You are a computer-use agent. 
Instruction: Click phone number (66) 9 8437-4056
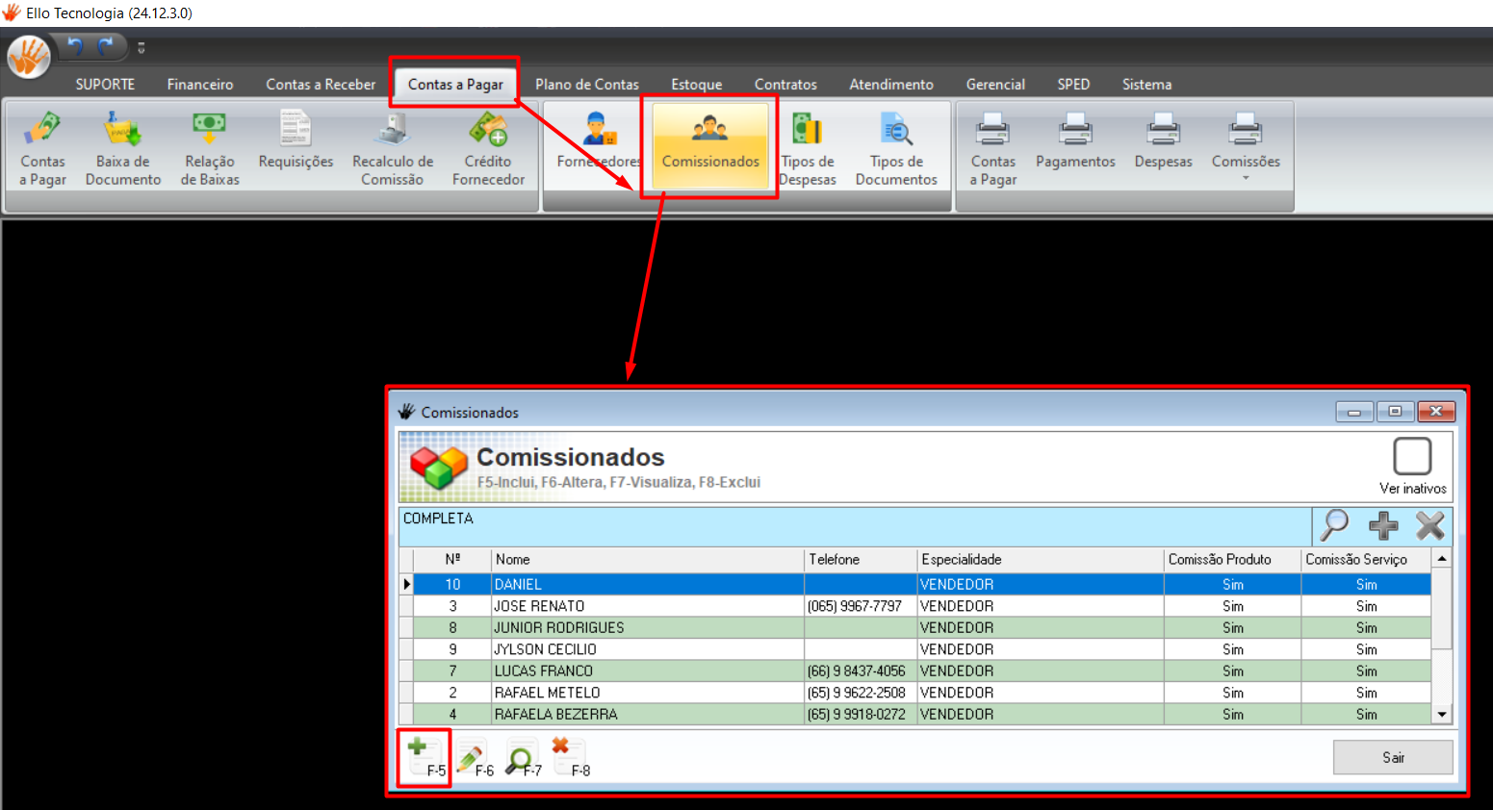[857, 671]
